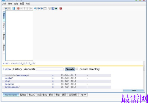The width and height of the screenshot is (154, 108).
Task: Click the blue database stack toolbar icon
Action: tap(14, 9)
